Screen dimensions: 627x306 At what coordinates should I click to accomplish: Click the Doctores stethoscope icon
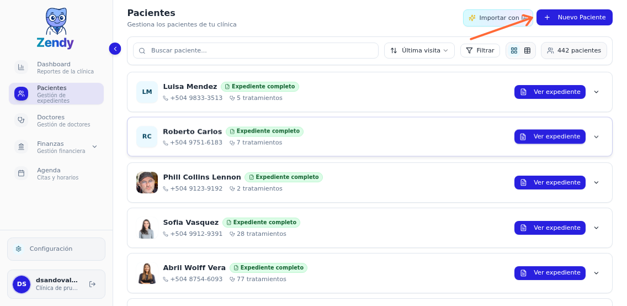pyautogui.click(x=21, y=120)
